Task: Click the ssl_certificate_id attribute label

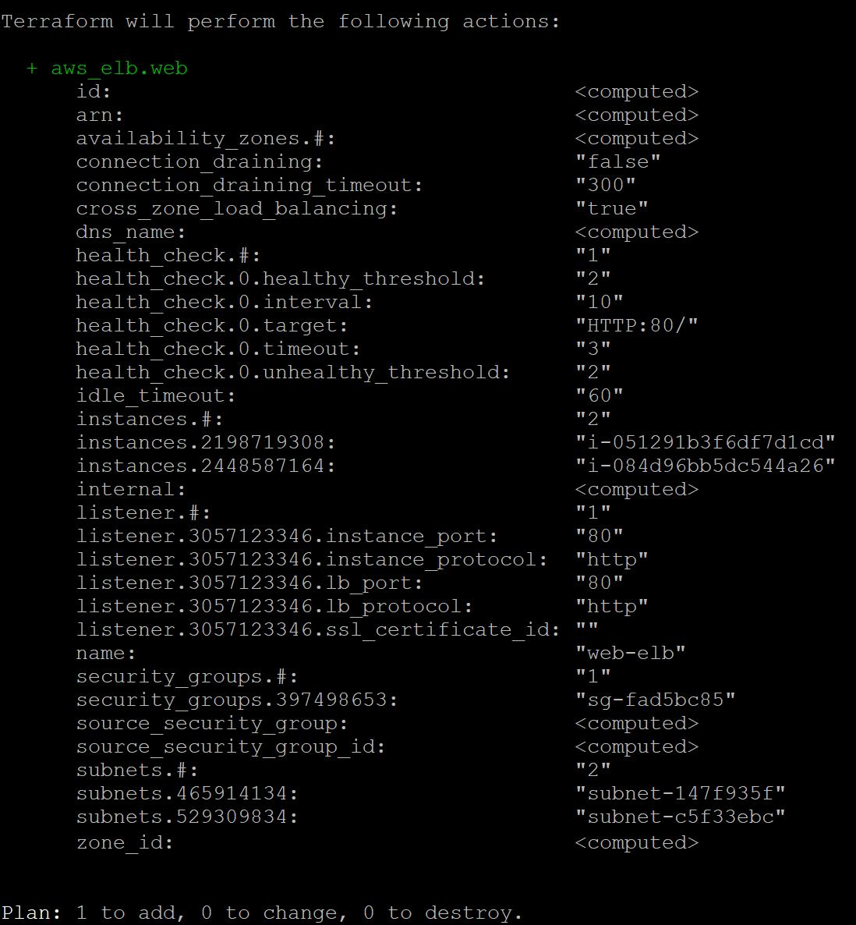Action: click(318, 629)
